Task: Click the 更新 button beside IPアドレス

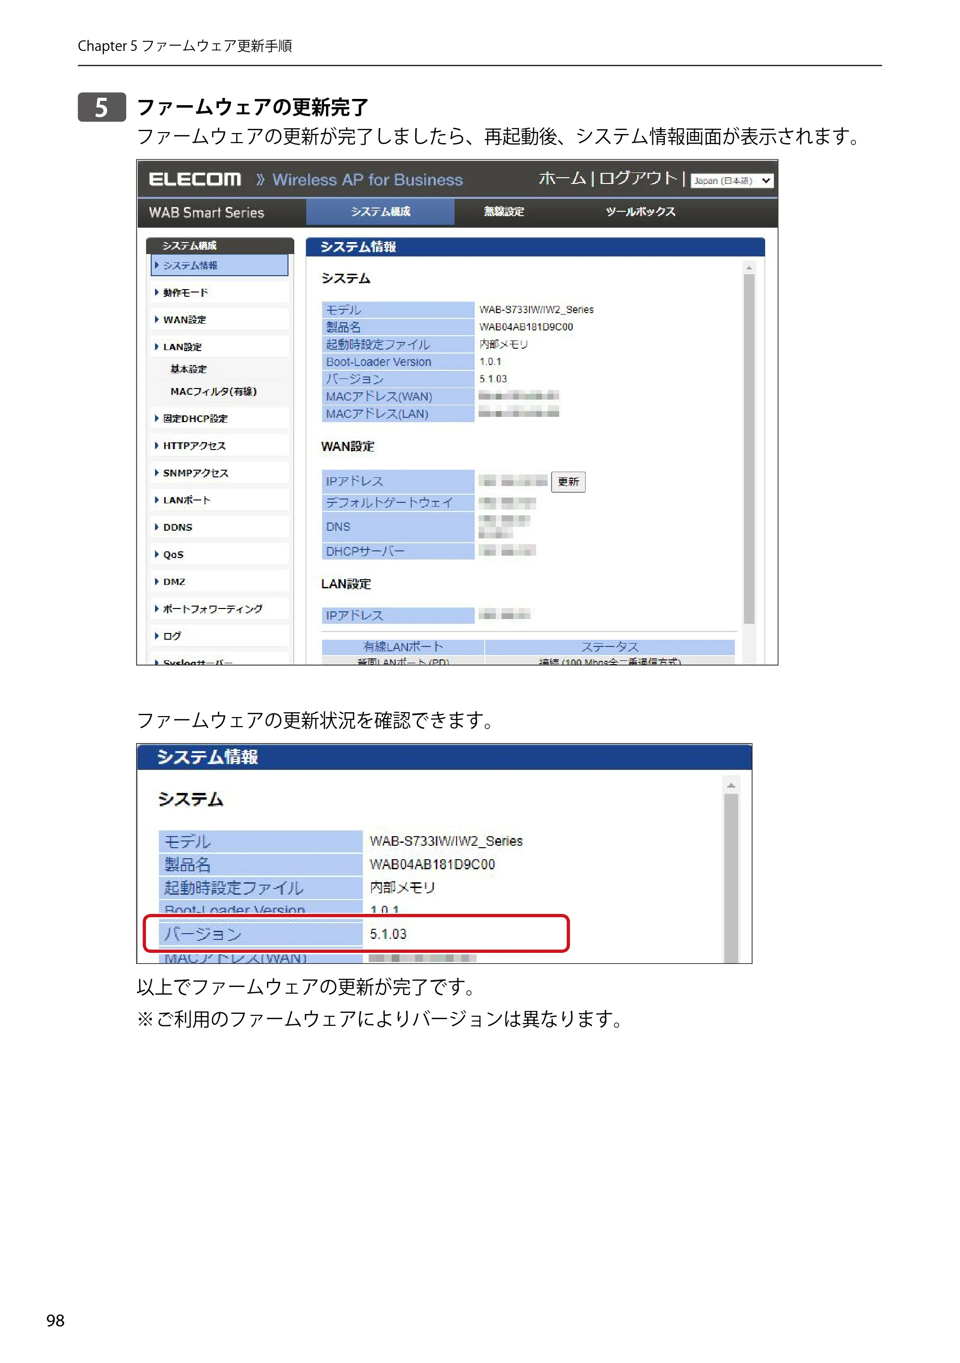Action: coord(568,481)
